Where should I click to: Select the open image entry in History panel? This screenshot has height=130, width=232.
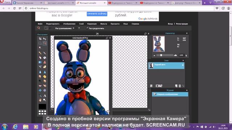[x=170, y=94]
